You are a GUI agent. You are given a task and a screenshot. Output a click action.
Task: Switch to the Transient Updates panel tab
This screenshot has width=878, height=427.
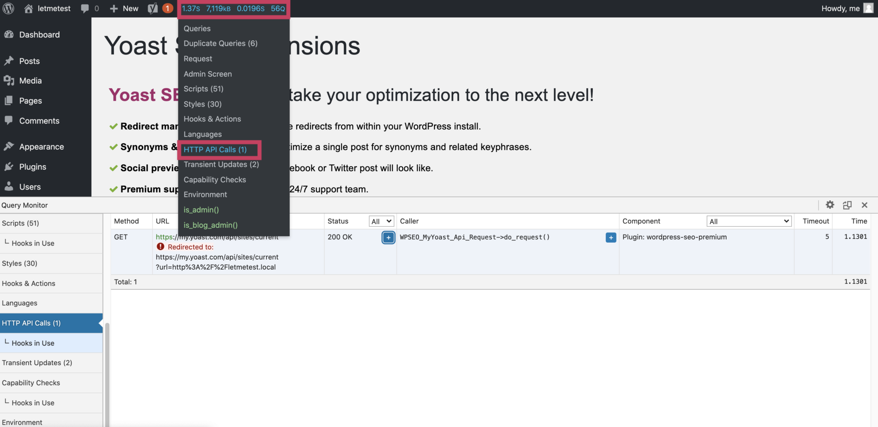click(x=37, y=362)
